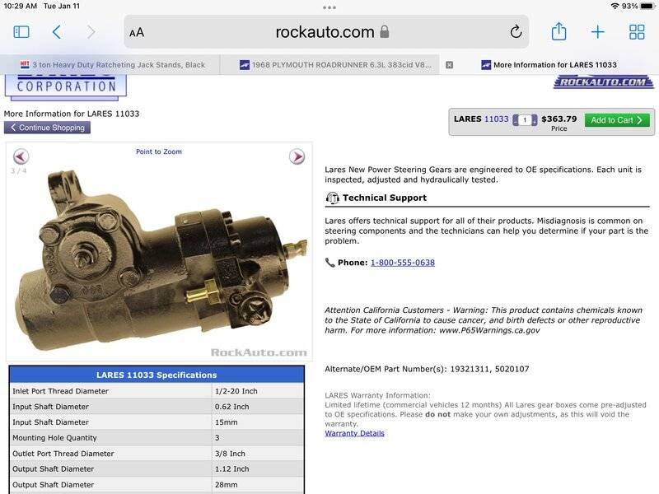The height and width of the screenshot is (494, 659).
Task: Click the Add to Cart button
Action: [617, 120]
